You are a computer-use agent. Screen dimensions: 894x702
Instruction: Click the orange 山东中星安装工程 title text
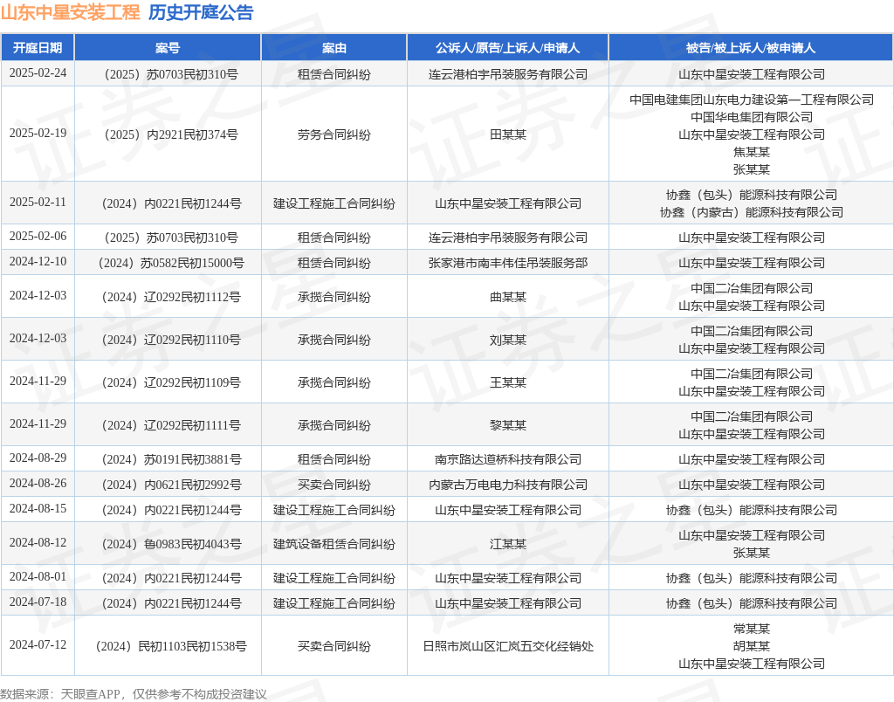click(x=70, y=12)
